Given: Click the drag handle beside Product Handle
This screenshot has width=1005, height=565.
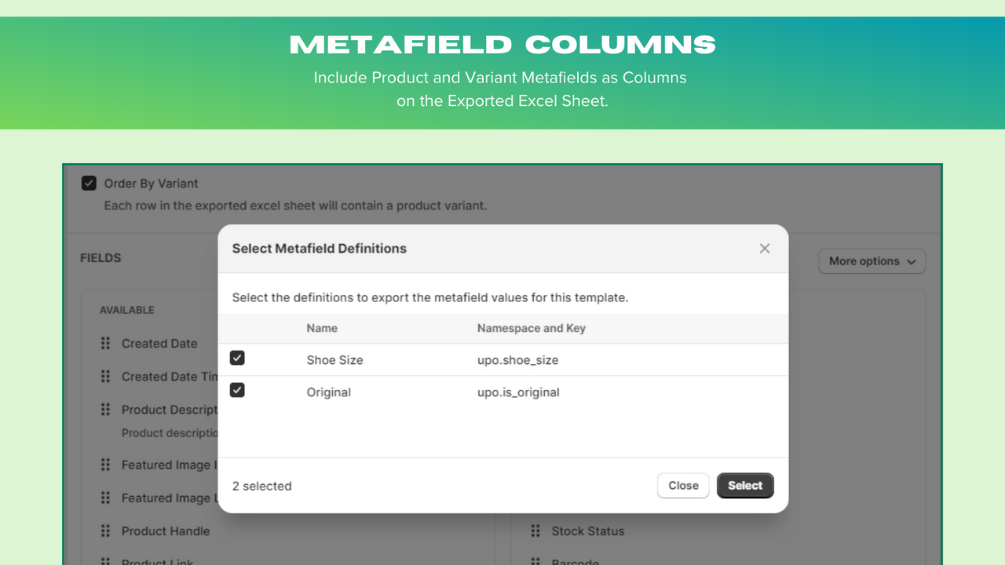Looking at the screenshot, I should point(105,531).
